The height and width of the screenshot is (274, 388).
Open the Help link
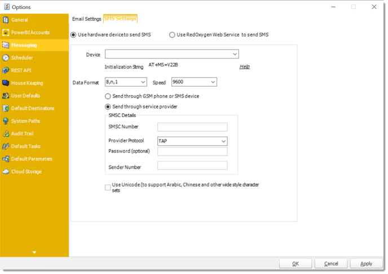click(x=245, y=66)
